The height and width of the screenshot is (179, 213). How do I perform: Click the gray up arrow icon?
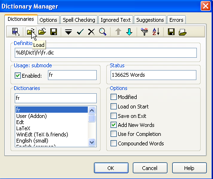(118, 32)
